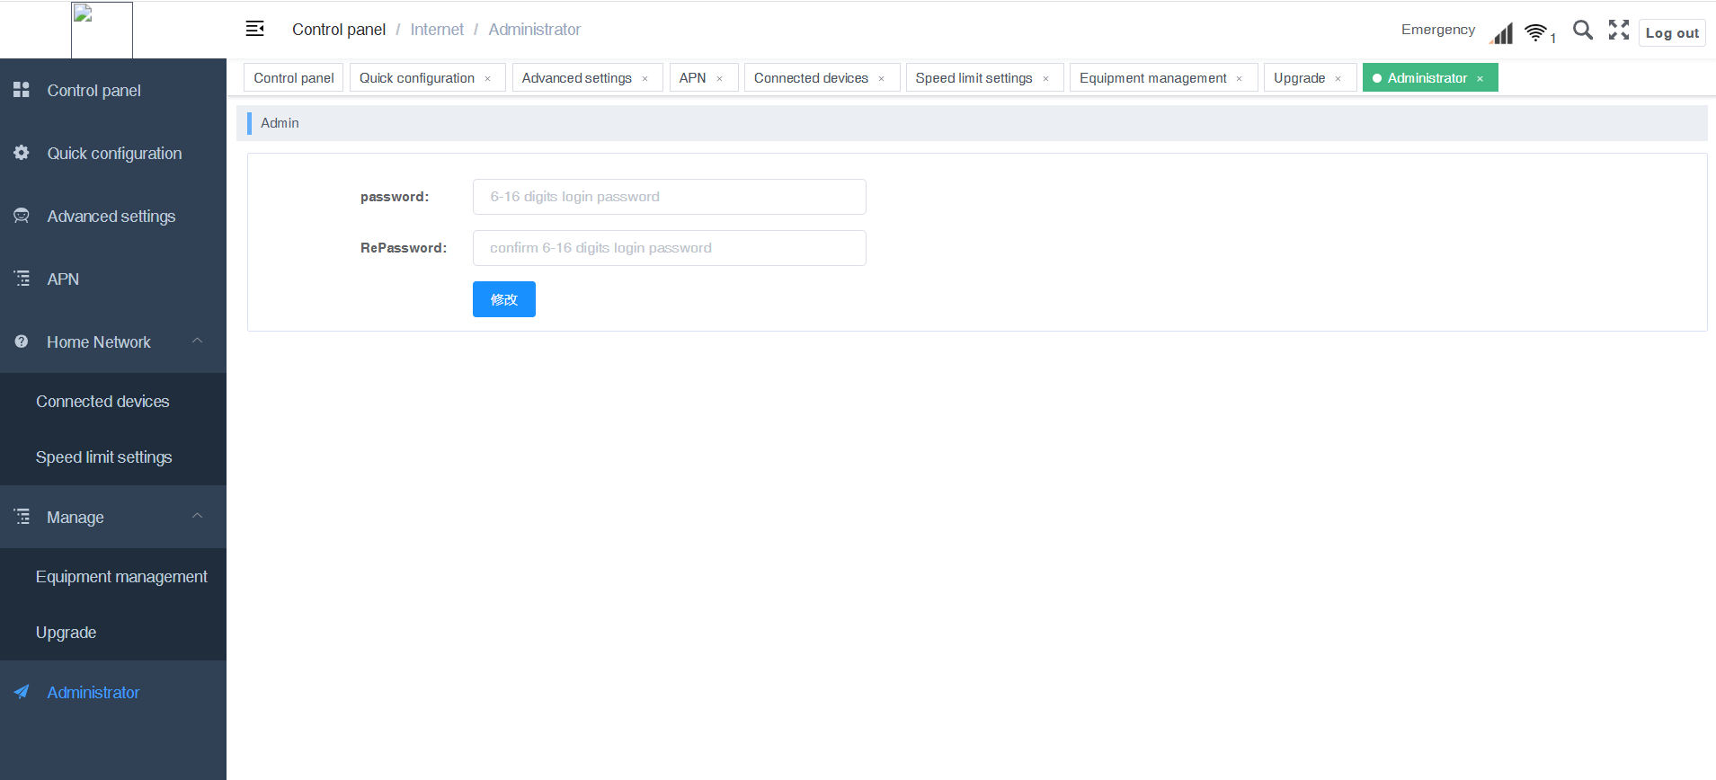Viewport: 1716px width, 780px height.
Task: Click the Quick configuration gear icon in the sidebar
Action: pos(22,153)
